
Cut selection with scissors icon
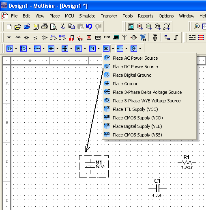tap(62, 26)
